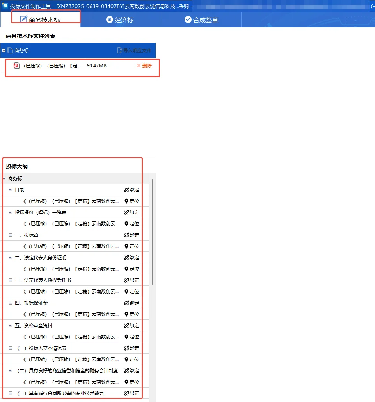Click 定位 under 四、投标保证金
The height and width of the screenshot is (402, 375).
coord(132,314)
